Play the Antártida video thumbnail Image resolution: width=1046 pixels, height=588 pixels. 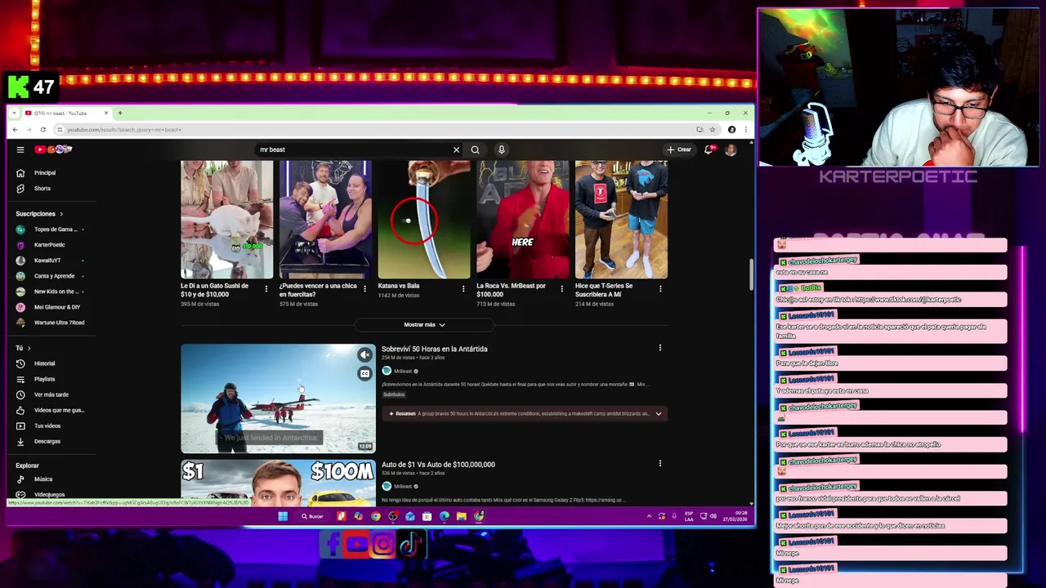pyautogui.click(x=278, y=399)
